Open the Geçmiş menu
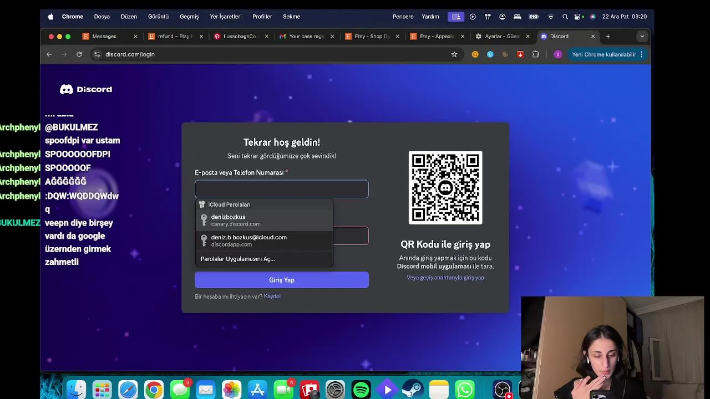The image size is (710, 399). 189,17
